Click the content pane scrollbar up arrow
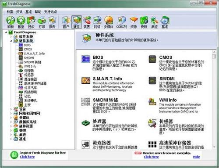219x168 pixels. coord(214,52)
